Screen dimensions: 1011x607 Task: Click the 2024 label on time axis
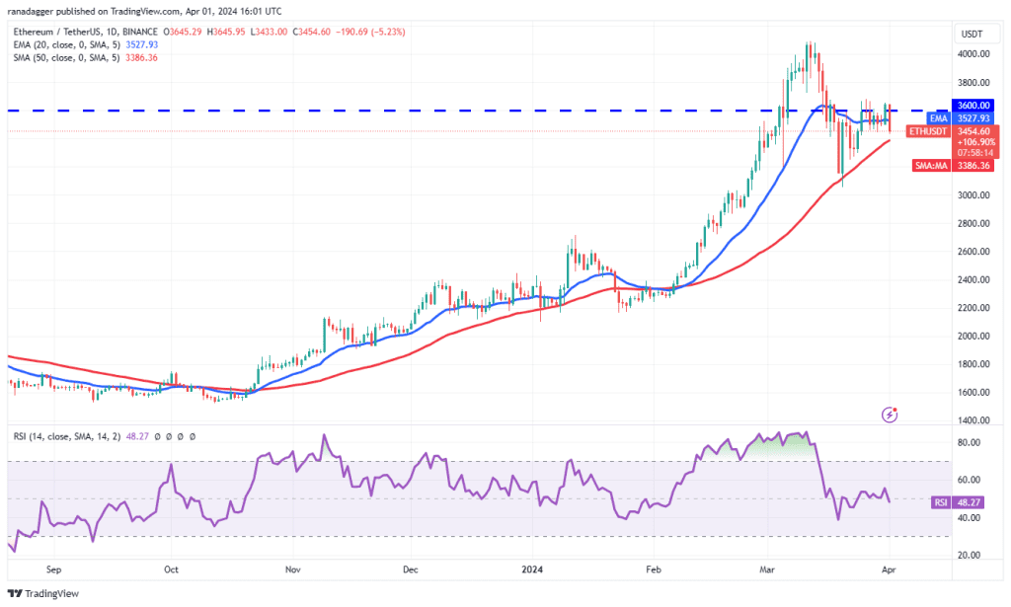click(534, 569)
